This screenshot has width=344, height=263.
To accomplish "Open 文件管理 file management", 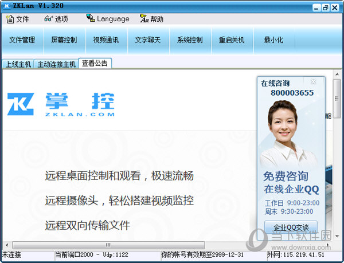I will click(x=22, y=40).
